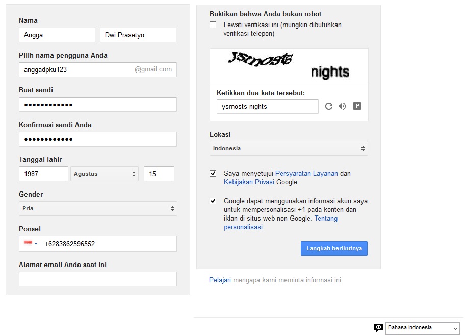Open the Kebijakan Privasi link

coord(249,182)
